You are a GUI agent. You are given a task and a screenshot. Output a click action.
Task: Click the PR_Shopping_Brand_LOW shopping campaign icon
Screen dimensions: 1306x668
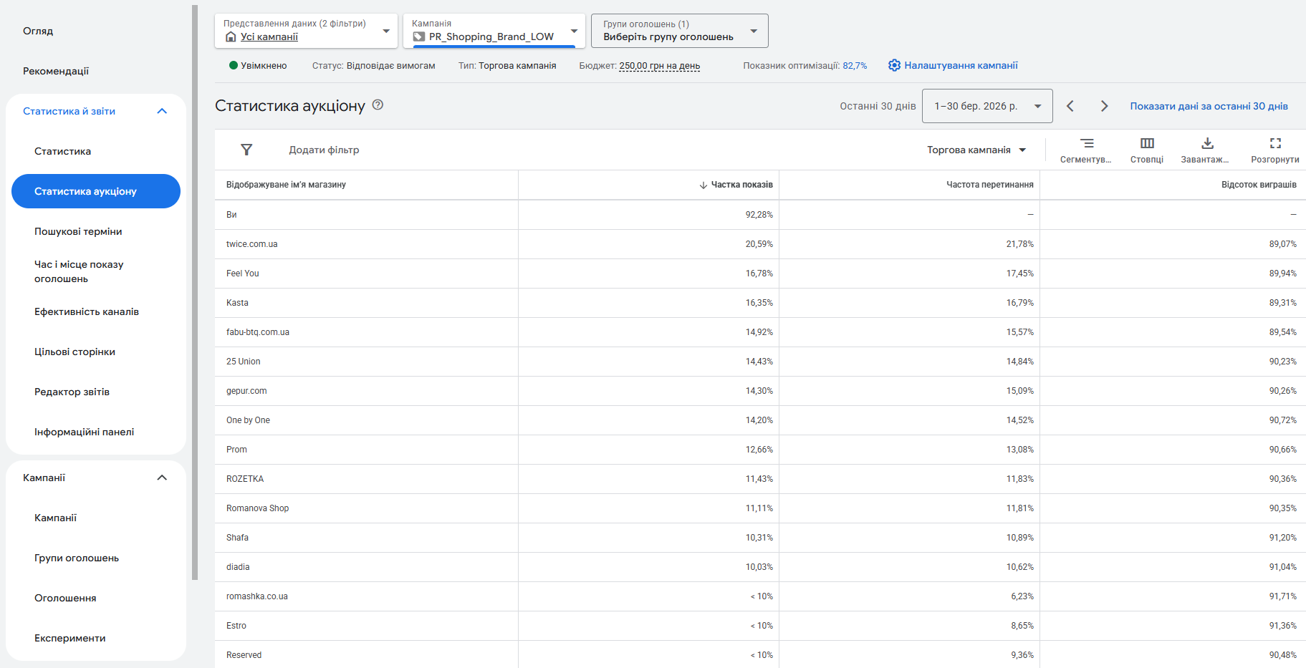point(419,37)
